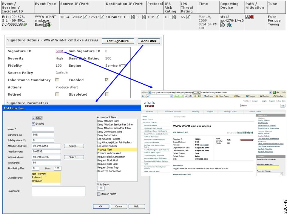
Task: Click the Cisco logo on web page
Action: point(149,104)
